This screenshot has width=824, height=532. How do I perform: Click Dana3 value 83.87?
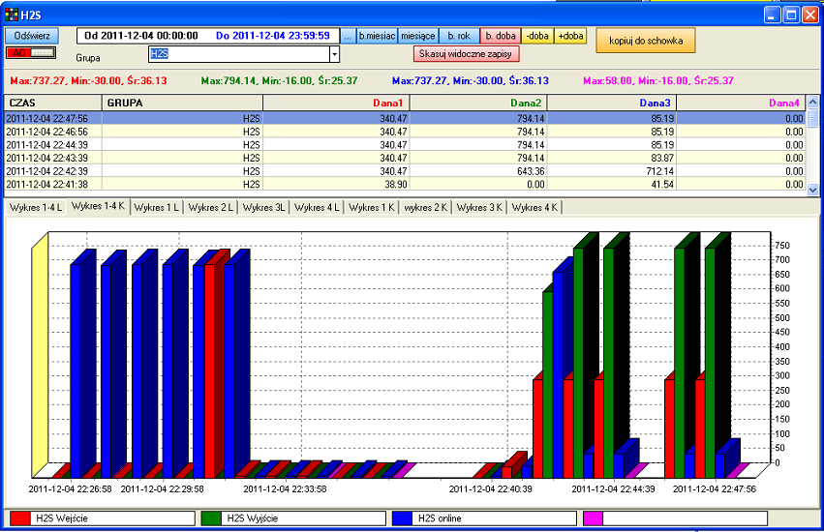coord(662,158)
